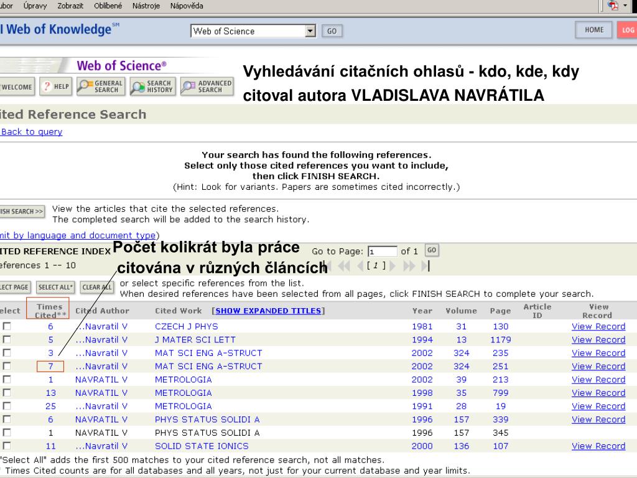Go to the HOME page

[594, 30]
